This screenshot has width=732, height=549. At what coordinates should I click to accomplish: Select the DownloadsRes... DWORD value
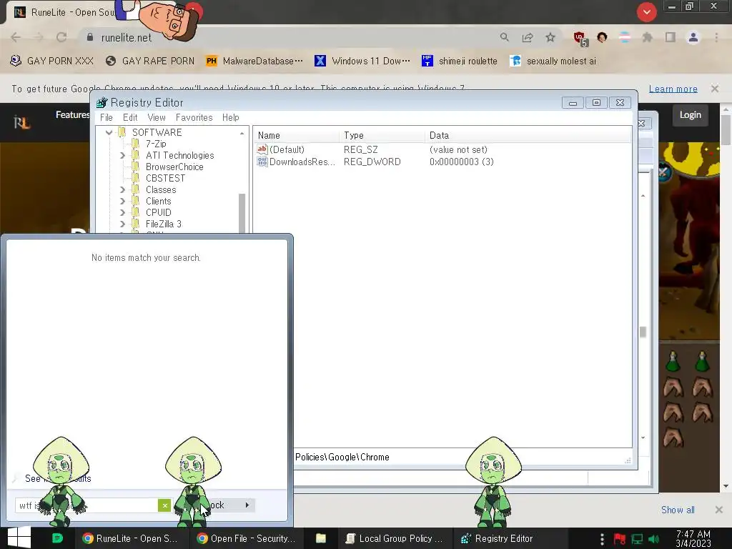(302, 162)
